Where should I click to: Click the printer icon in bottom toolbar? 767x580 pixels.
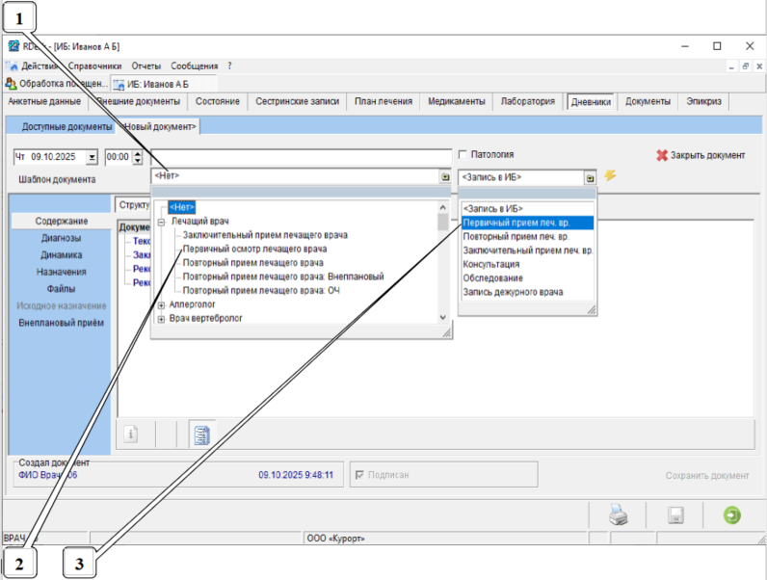coord(618,515)
